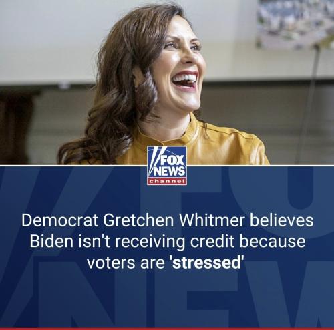Screen dimensions: 334x330
Task: Click the word "believes" in the headline
Action: 281,220
